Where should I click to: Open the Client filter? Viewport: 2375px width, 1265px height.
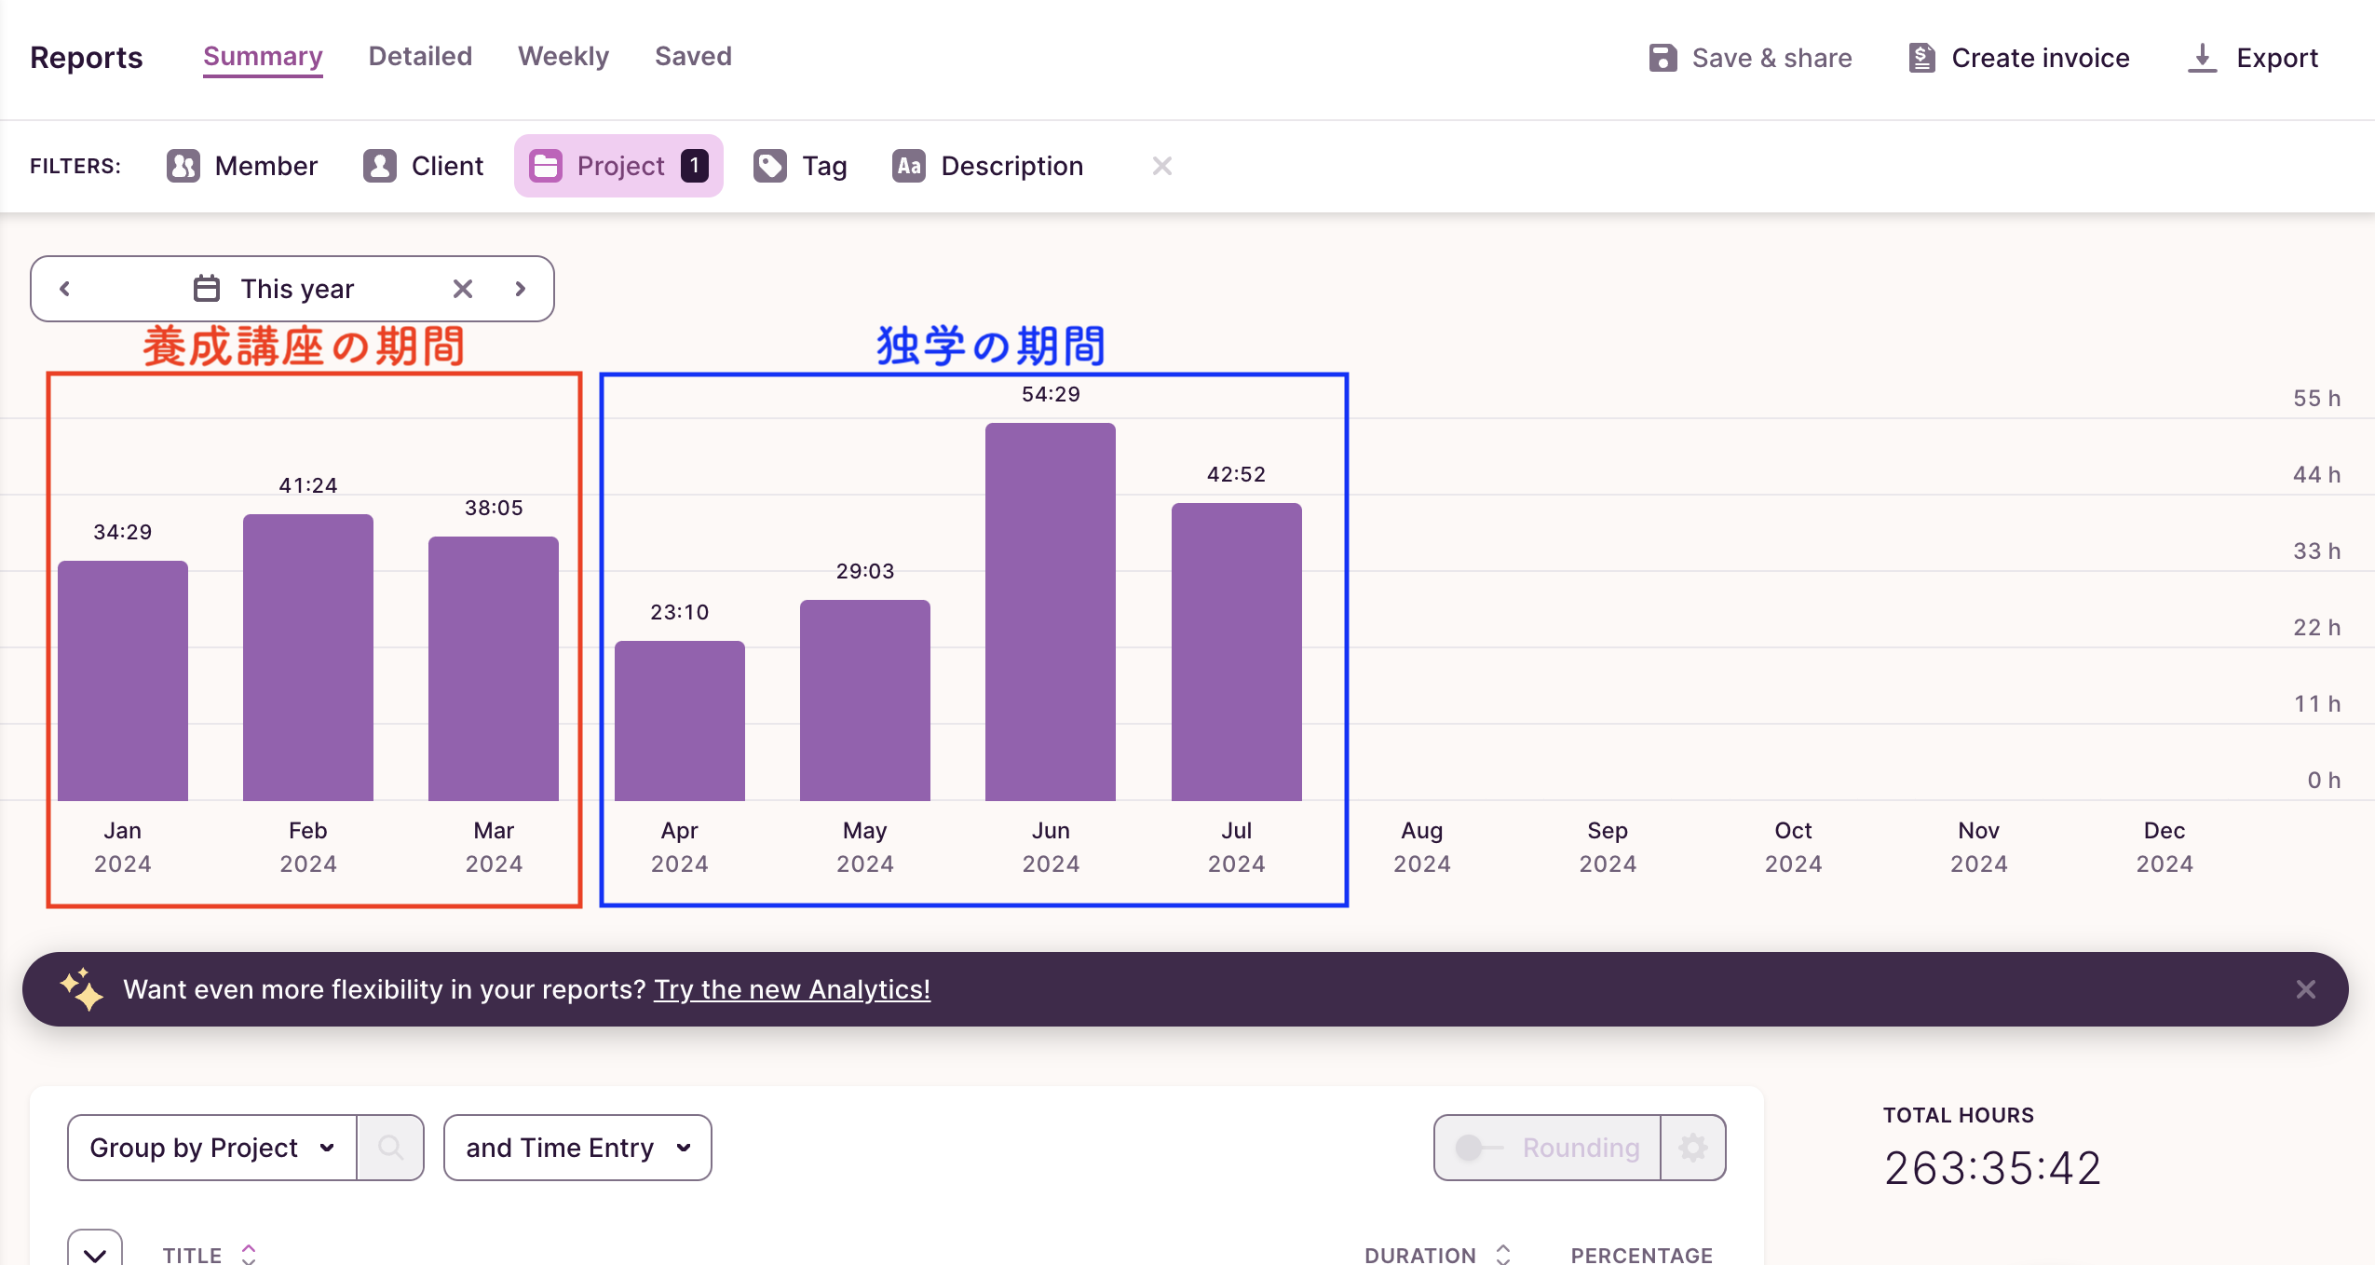(x=424, y=166)
